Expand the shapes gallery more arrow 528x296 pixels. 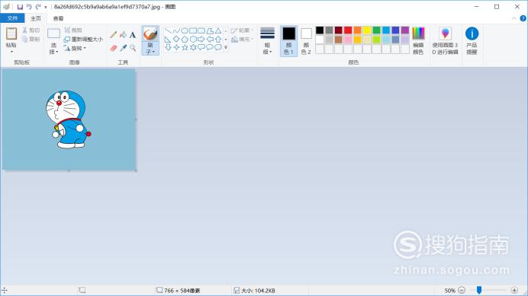tap(226, 47)
